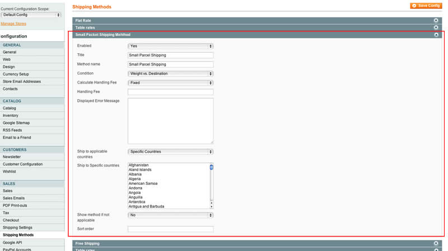Image resolution: width=448 pixels, height=251 pixels.
Task: Open Inventory configuration in the sidebar
Action: [11, 115]
